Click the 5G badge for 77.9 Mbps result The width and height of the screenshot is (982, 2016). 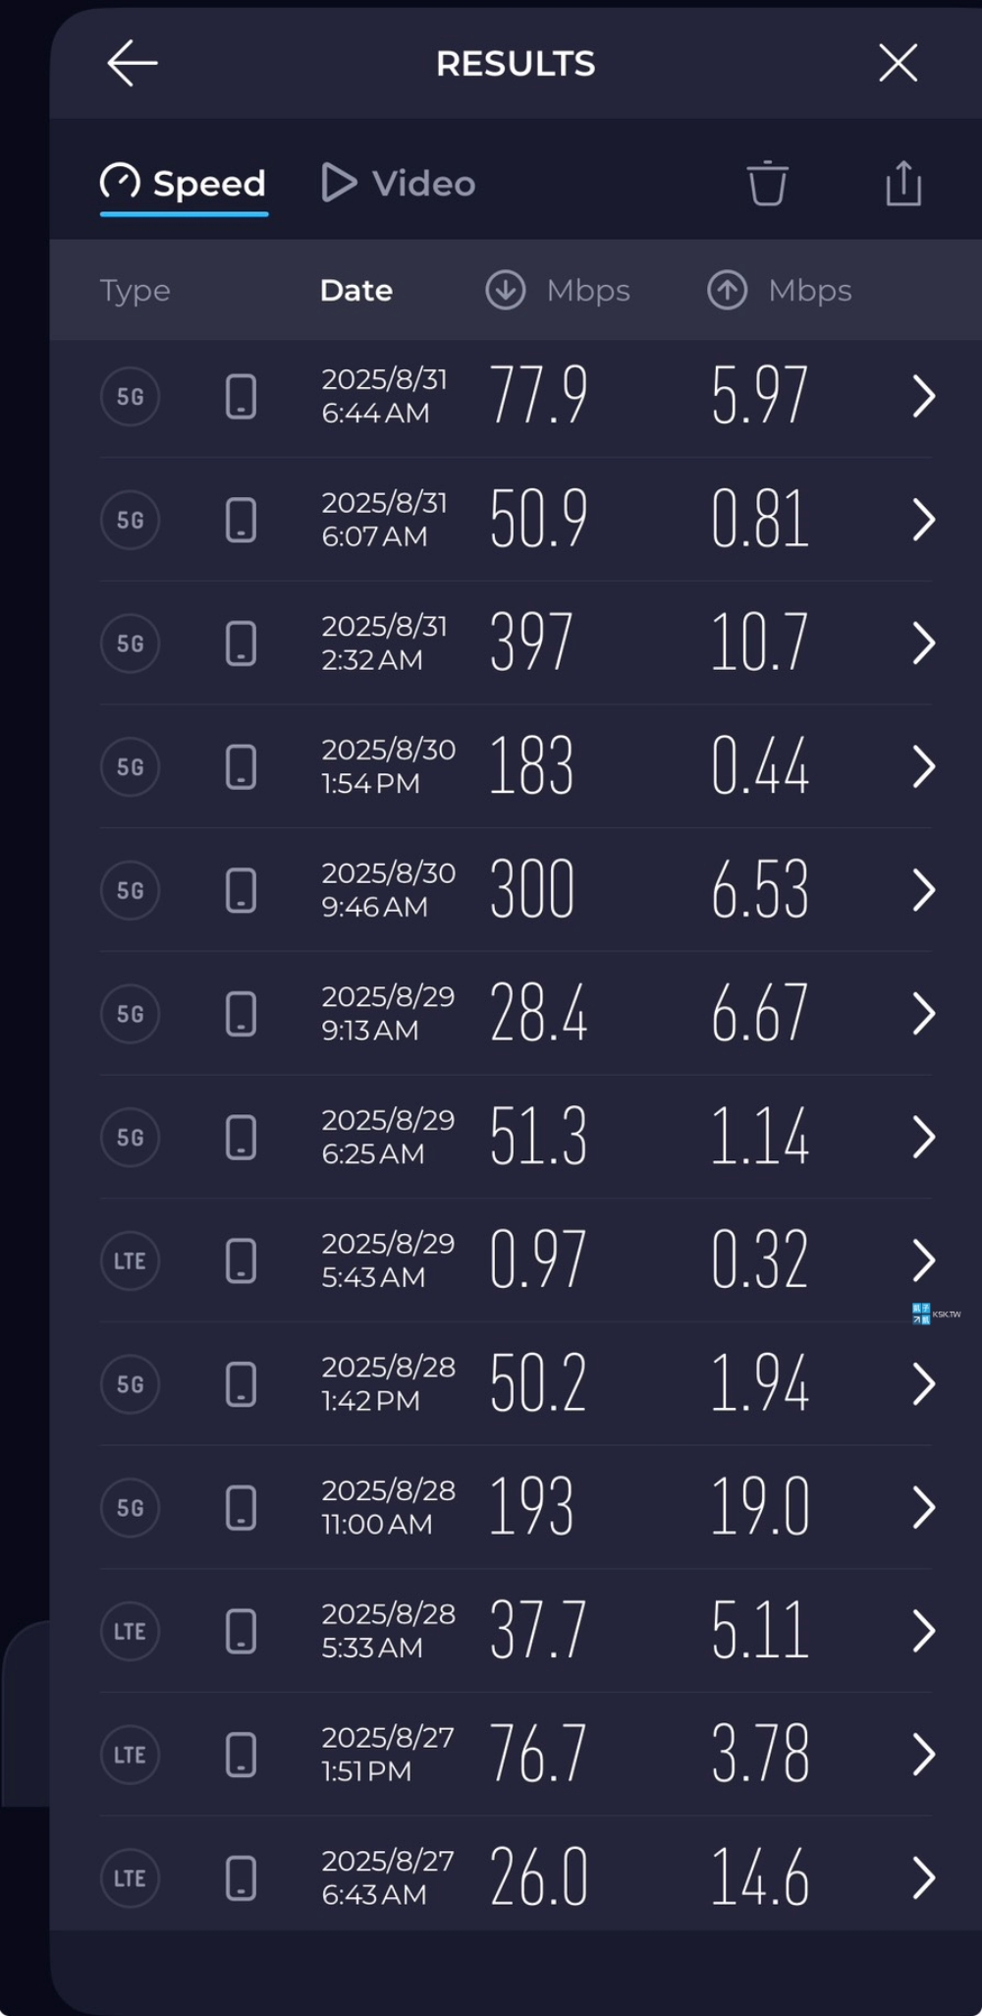tap(130, 397)
